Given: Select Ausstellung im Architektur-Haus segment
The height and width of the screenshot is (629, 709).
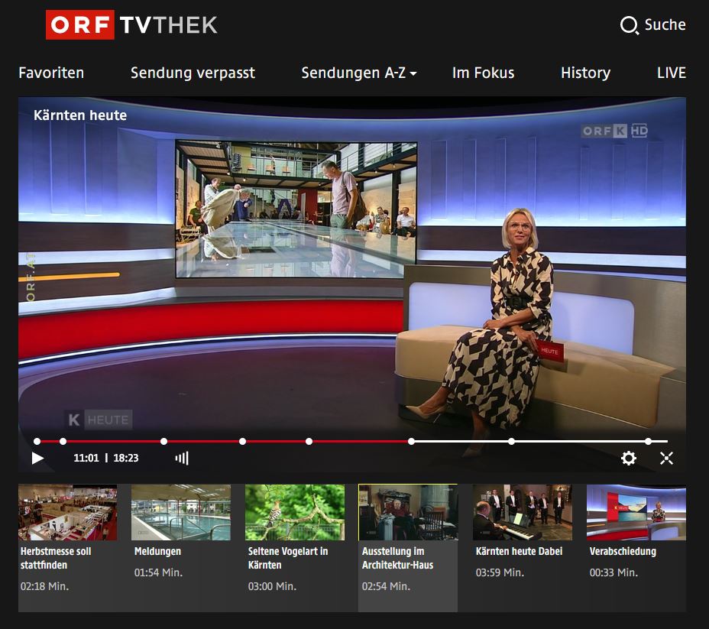Looking at the screenshot, I should point(408,512).
